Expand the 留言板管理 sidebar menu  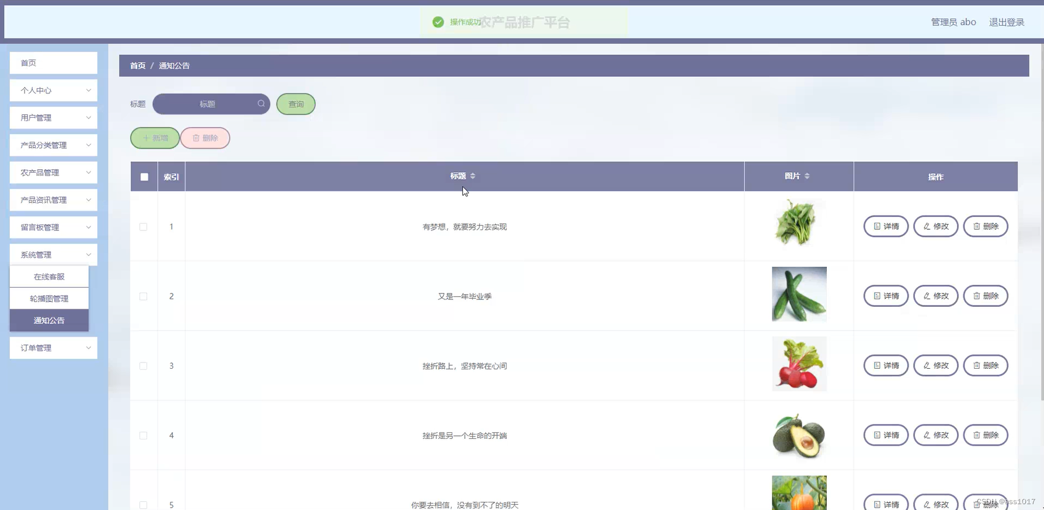tap(53, 228)
